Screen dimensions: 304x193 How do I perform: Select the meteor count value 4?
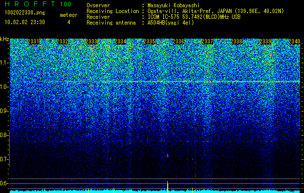click(x=69, y=22)
